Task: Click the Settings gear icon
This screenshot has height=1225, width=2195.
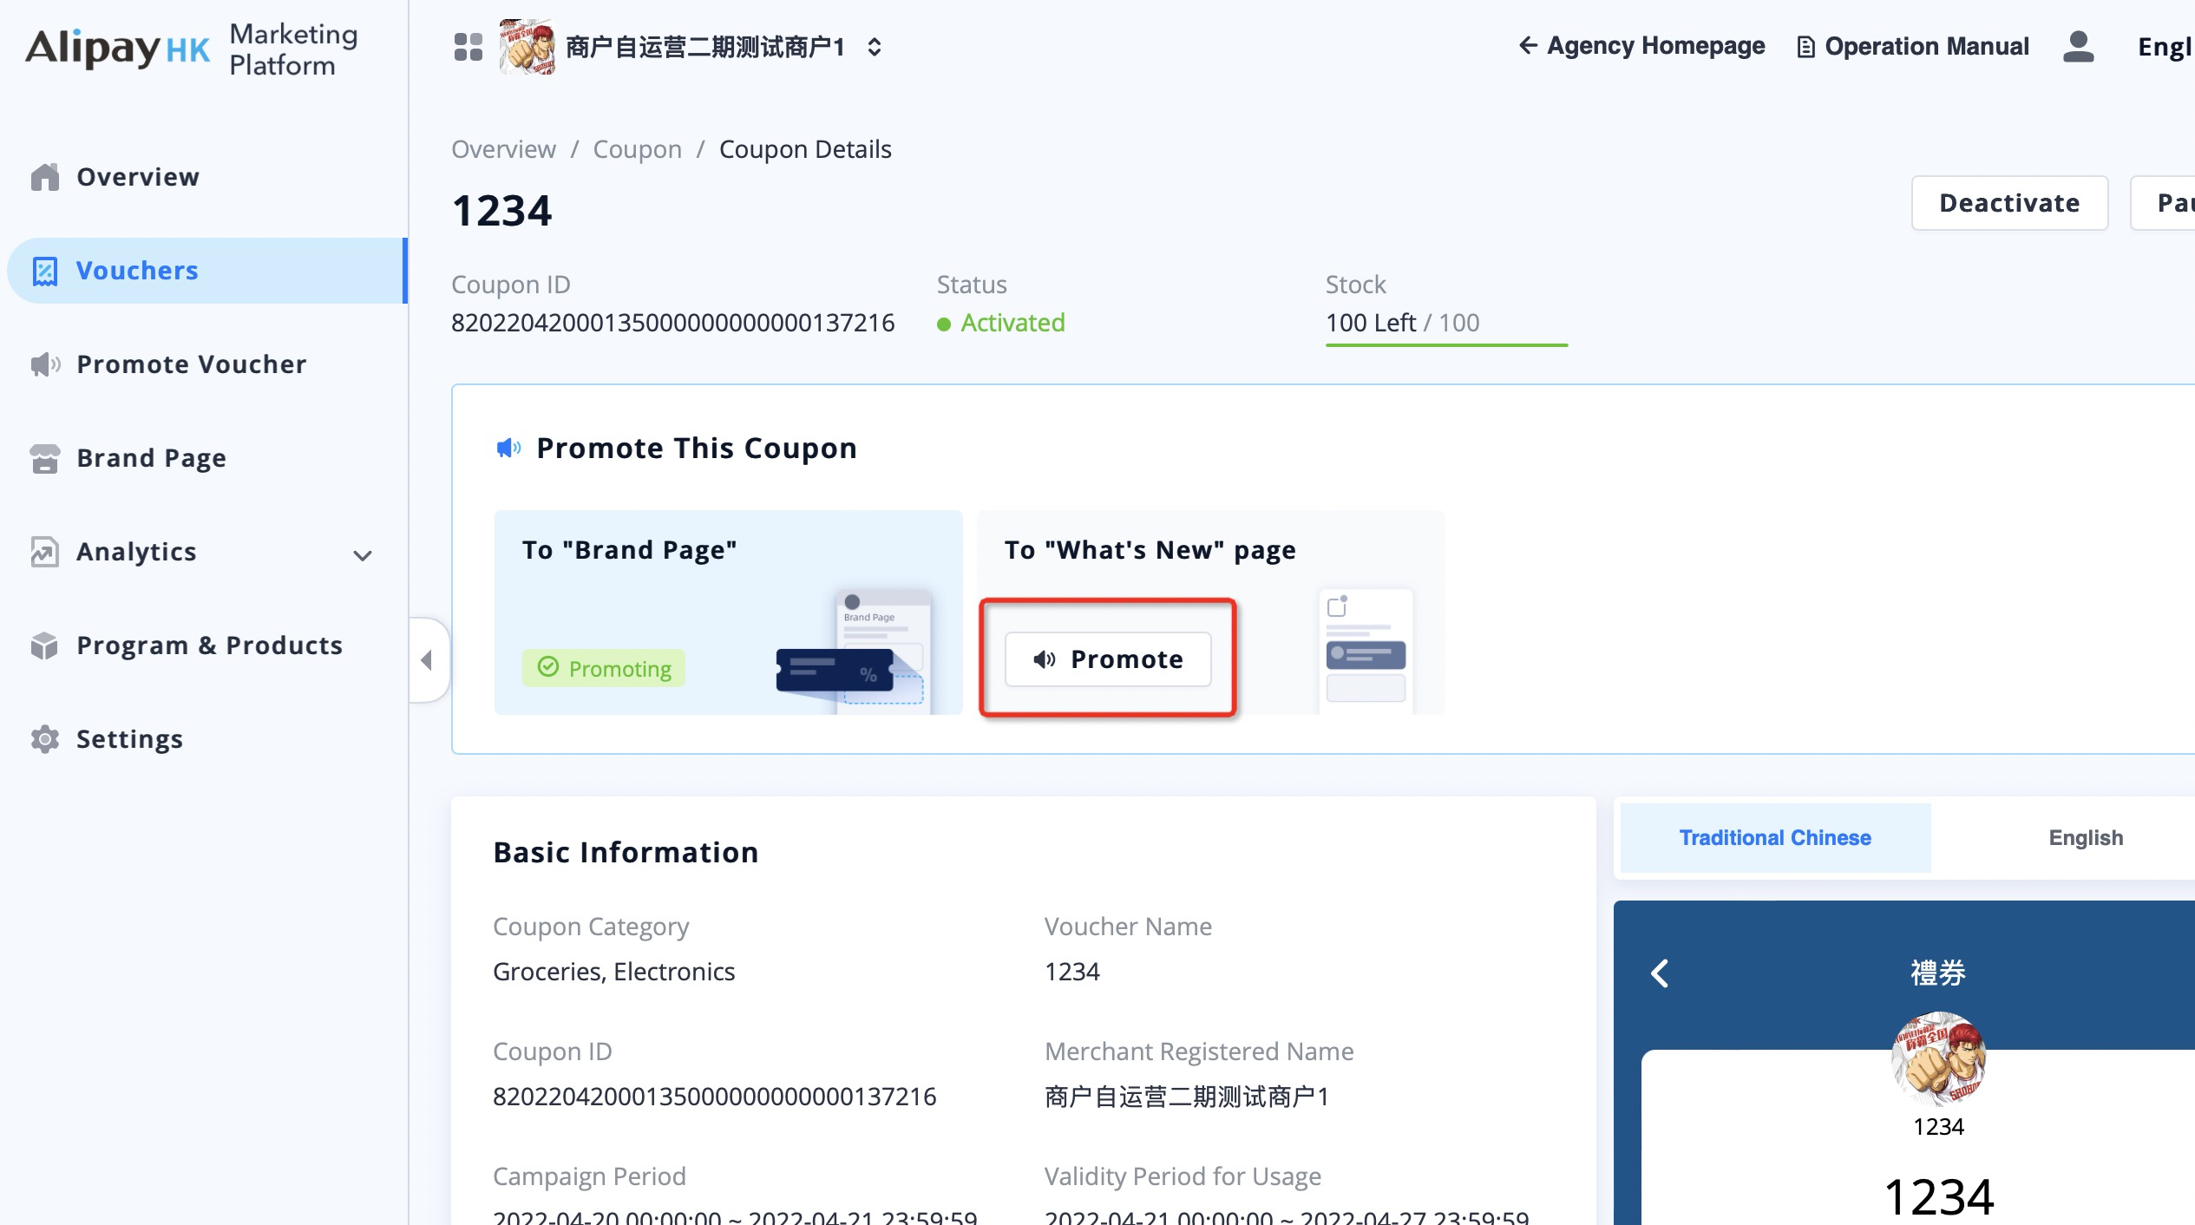Action: (x=45, y=739)
